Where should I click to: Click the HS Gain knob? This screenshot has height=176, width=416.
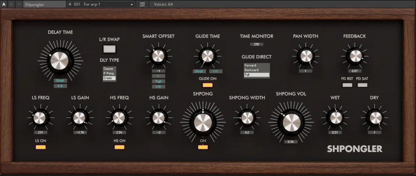click(158, 117)
